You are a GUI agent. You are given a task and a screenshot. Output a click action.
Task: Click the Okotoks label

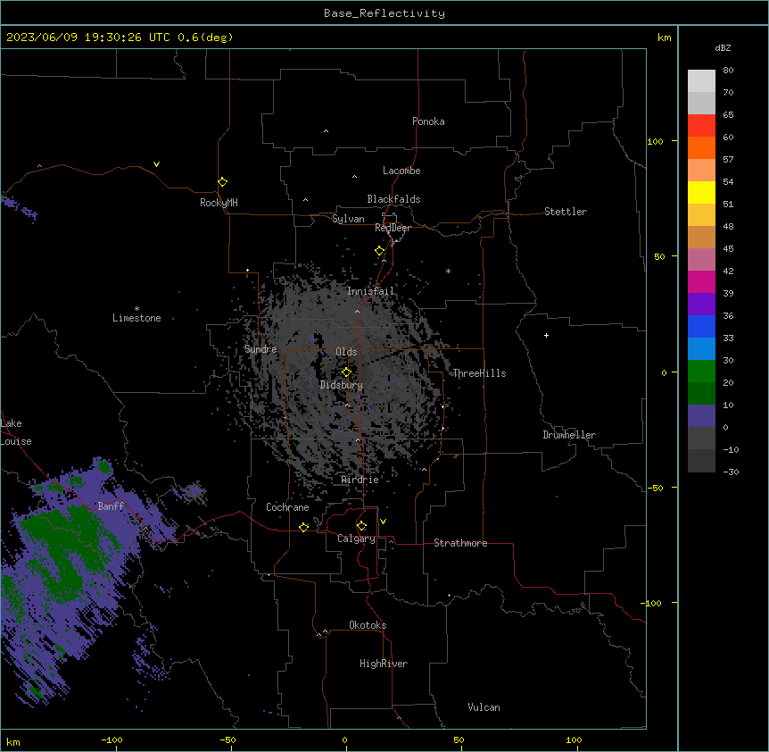368,625
